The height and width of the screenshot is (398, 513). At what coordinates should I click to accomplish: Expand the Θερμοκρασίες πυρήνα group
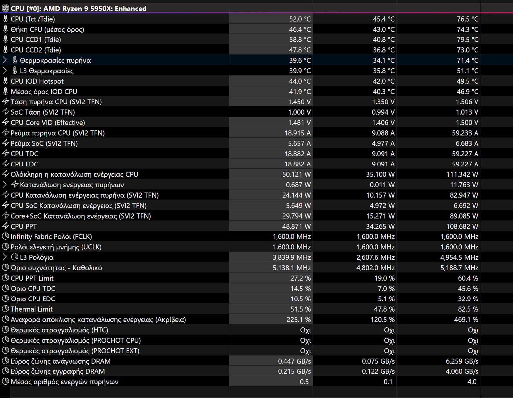click(x=5, y=60)
